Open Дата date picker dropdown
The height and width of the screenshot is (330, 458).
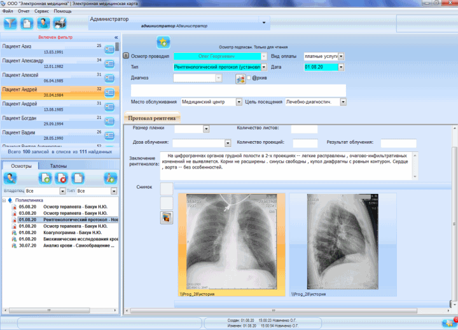point(341,67)
